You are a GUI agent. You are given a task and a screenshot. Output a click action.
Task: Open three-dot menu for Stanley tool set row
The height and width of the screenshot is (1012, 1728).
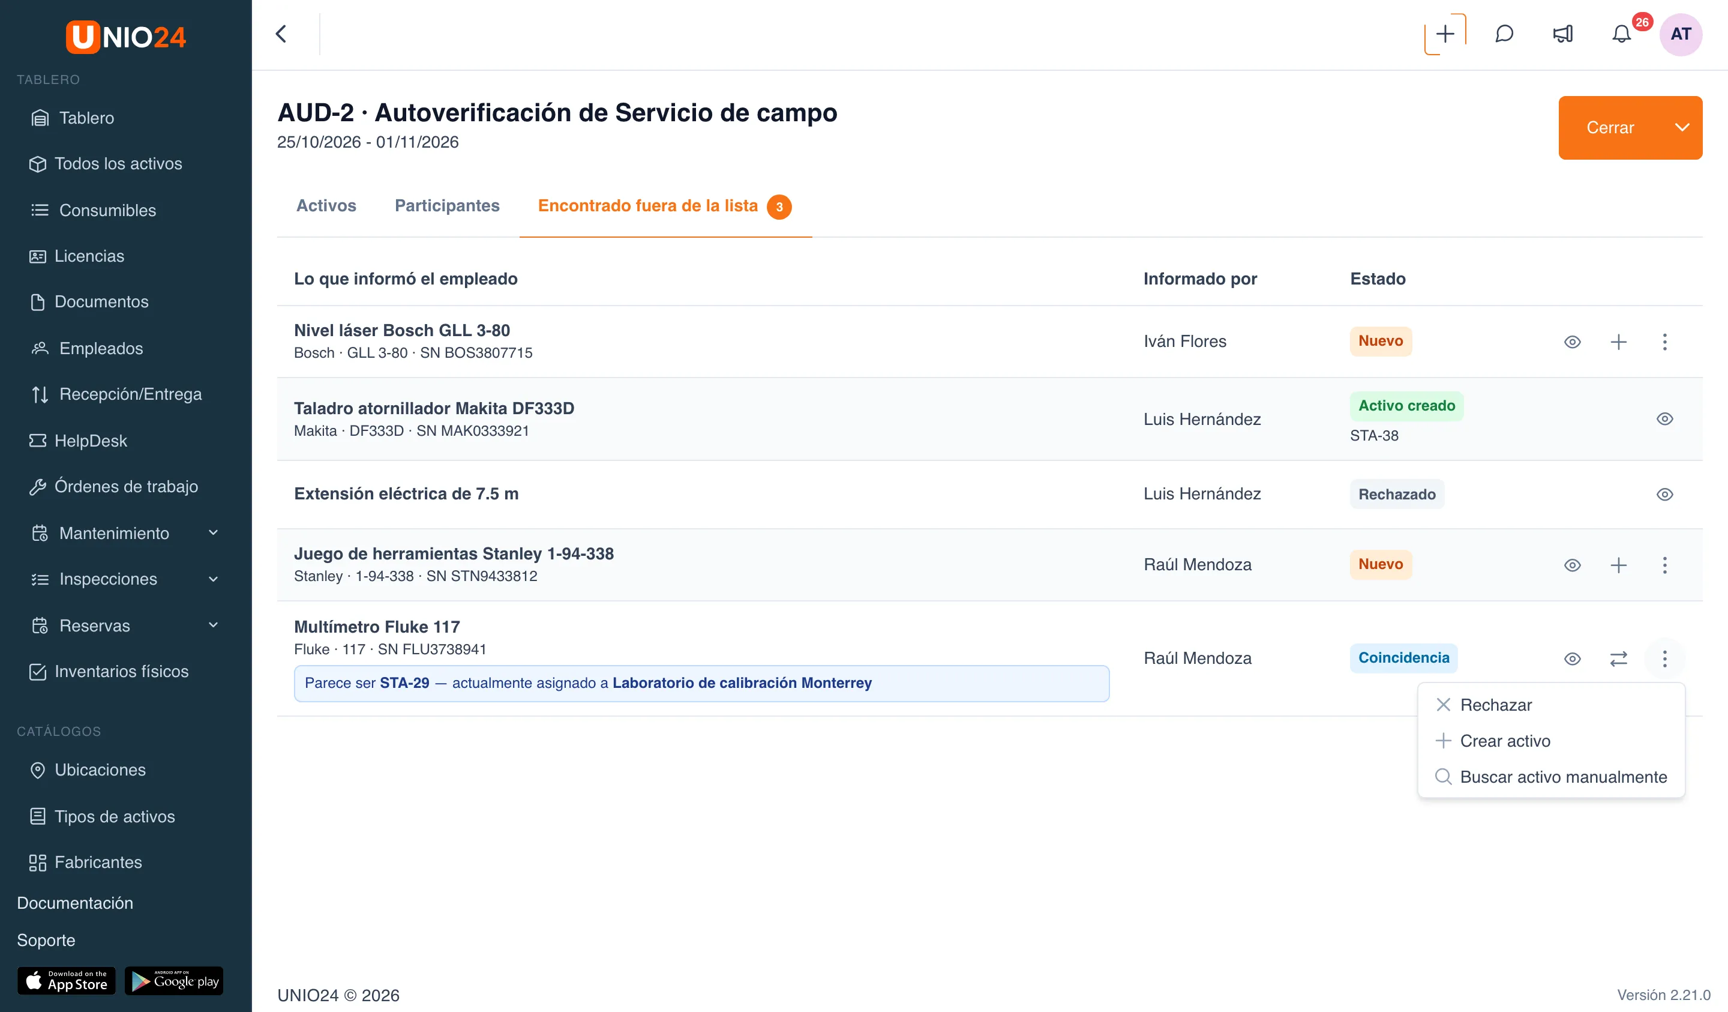pyautogui.click(x=1664, y=565)
